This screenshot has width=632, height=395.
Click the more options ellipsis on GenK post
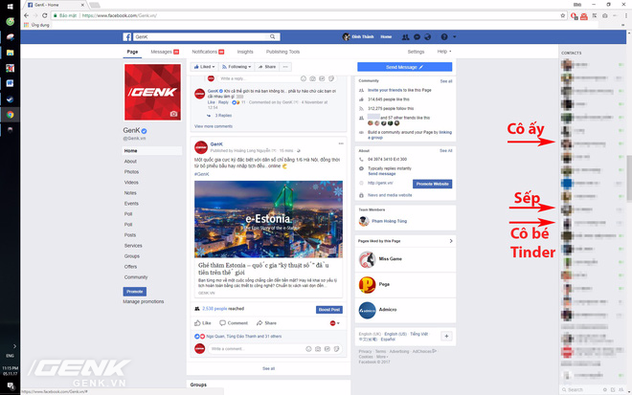click(x=341, y=143)
